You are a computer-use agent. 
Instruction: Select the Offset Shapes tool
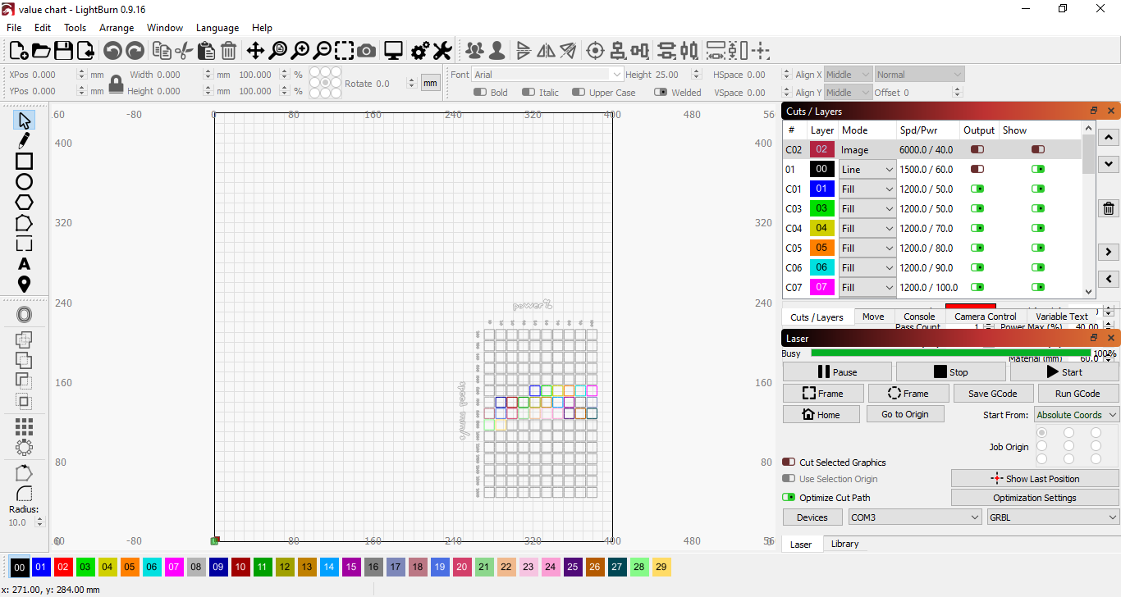(x=25, y=315)
